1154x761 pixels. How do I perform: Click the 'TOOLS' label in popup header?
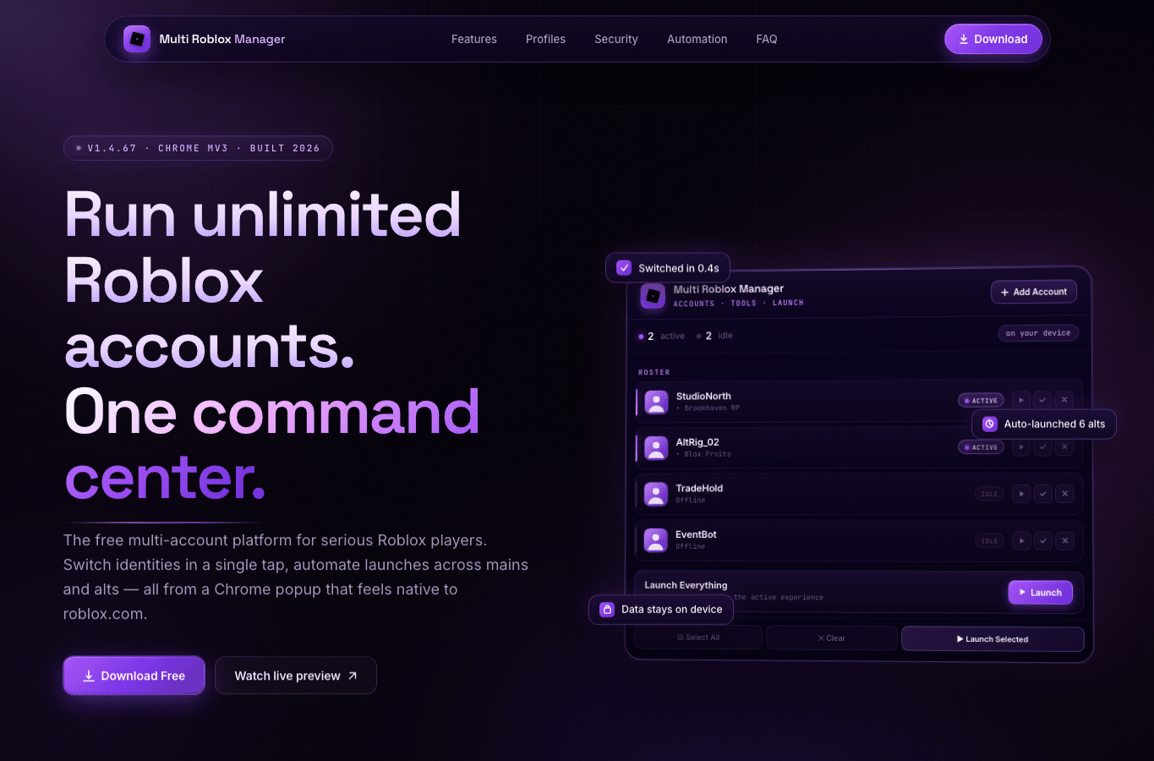[x=744, y=304]
